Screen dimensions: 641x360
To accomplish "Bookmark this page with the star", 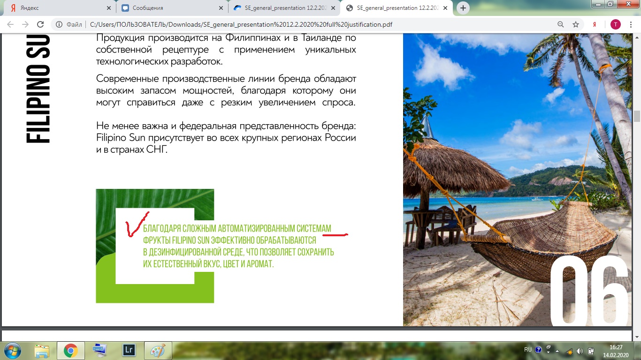I will tap(576, 24).
